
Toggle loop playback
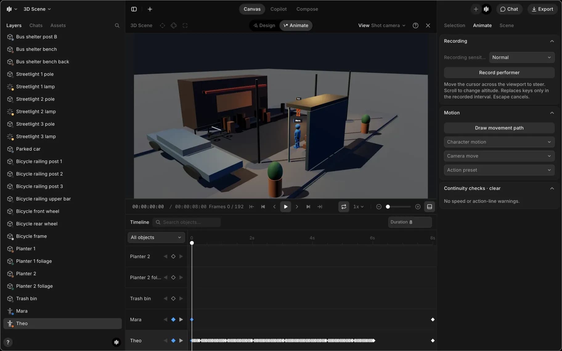[344, 207]
